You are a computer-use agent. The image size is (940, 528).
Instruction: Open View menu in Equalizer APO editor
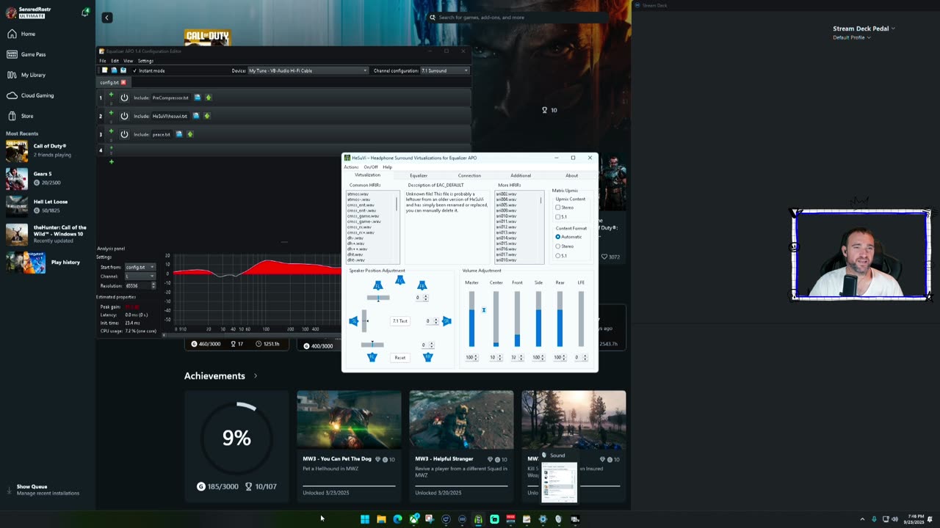point(128,61)
